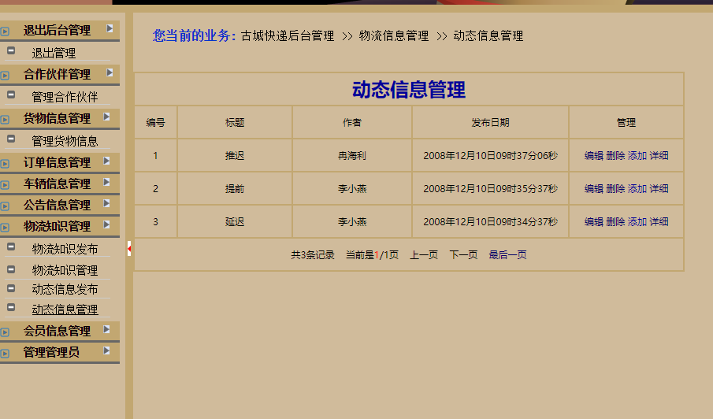This screenshot has height=419, width=713.
Task: Click the arrow icon right of 退出后台管理
Action: point(110,28)
